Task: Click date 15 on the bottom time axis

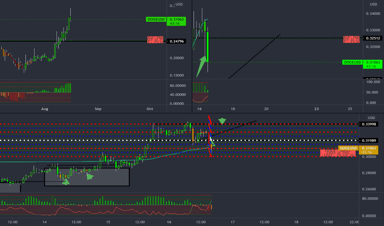Action: pyautogui.click(x=108, y=222)
